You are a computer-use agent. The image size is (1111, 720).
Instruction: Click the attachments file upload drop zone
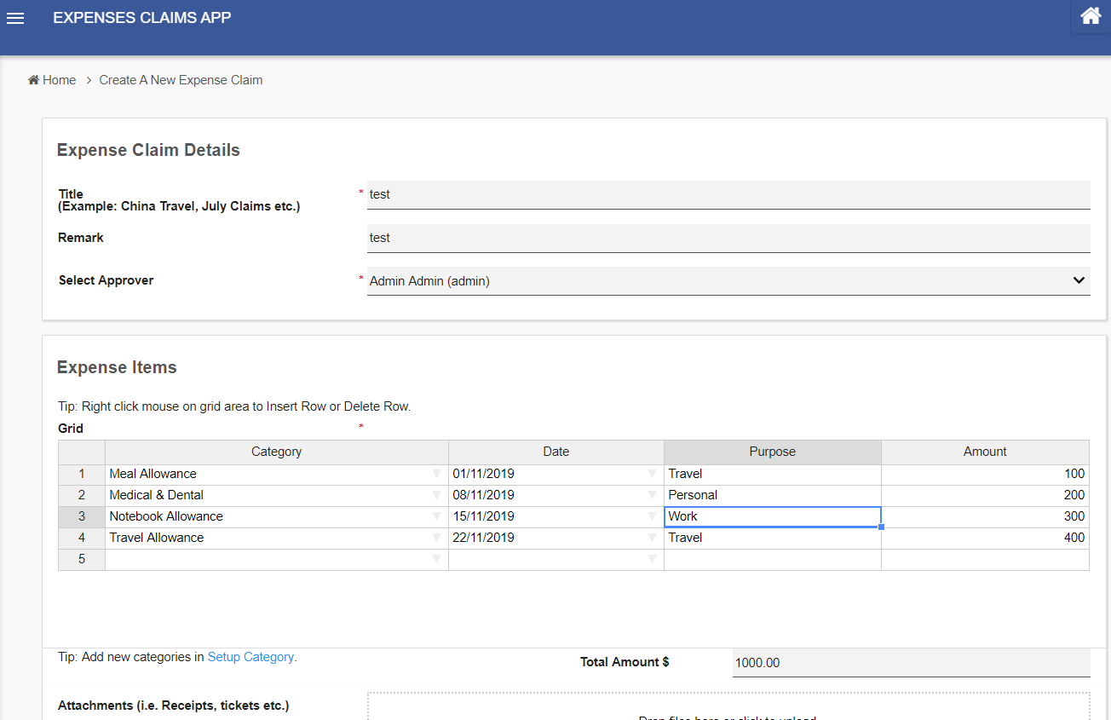pos(728,707)
